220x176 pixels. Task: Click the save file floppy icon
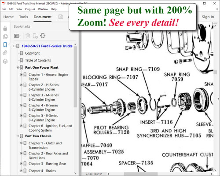point(61,17)
